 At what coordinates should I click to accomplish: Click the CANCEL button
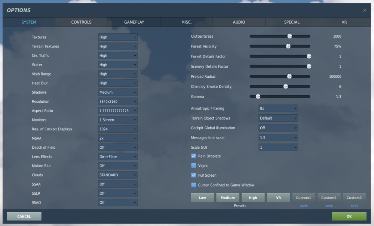(24, 216)
